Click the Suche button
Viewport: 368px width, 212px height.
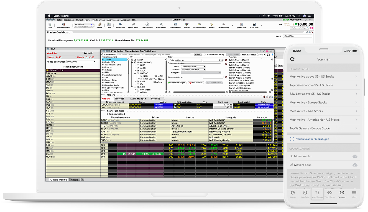pos(198,55)
